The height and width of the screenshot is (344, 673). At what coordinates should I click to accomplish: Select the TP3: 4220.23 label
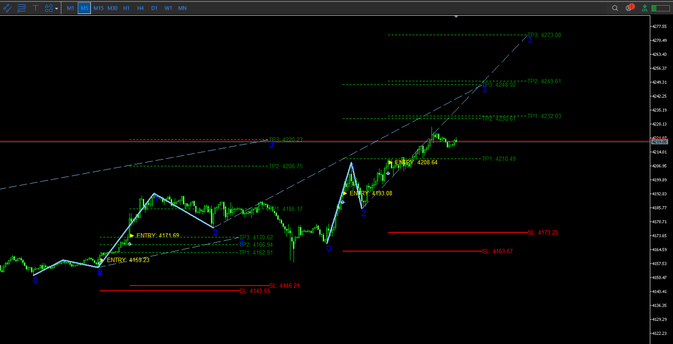point(286,140)
